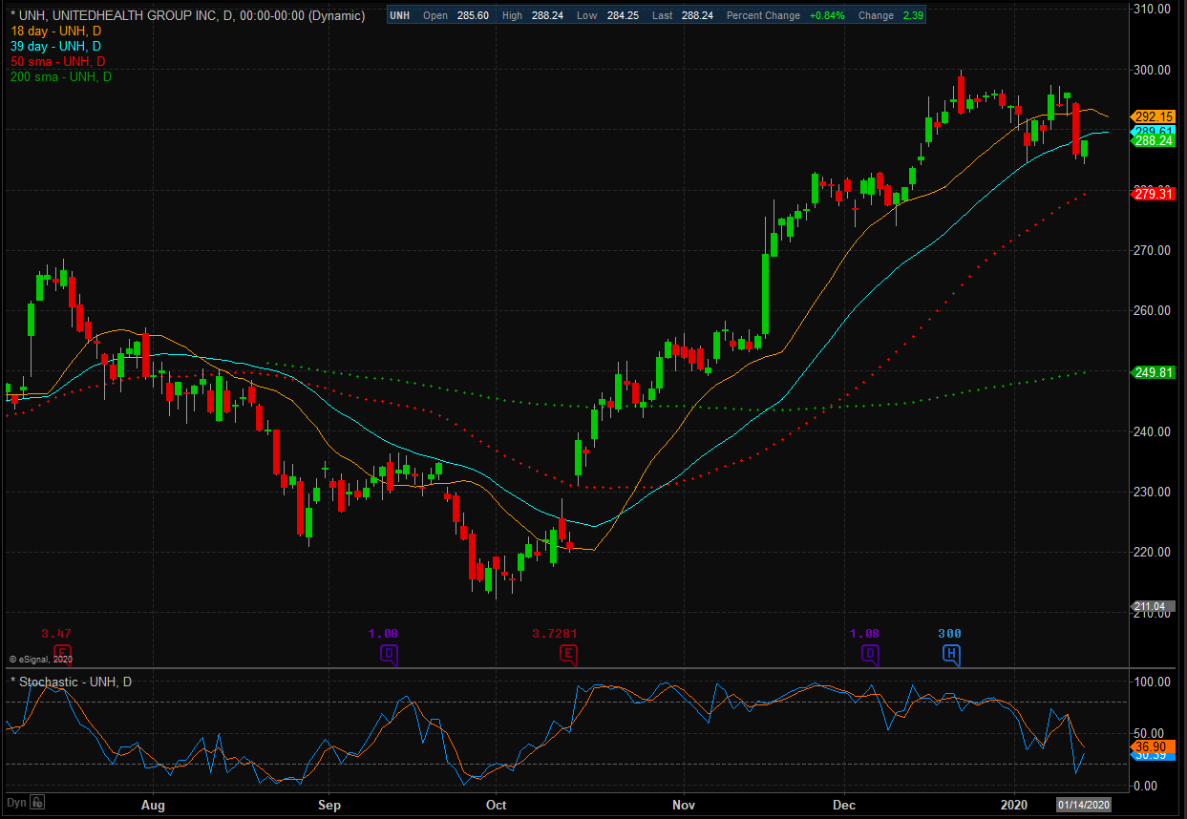Image resolution: width=1187 pixels, height=819 pixels.
Task: Click the Sep label on time axis
Action: 329,804
